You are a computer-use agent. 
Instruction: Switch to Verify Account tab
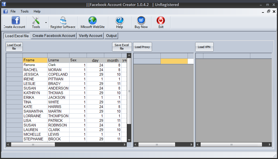pyautogui.click(x=91, y=36)
